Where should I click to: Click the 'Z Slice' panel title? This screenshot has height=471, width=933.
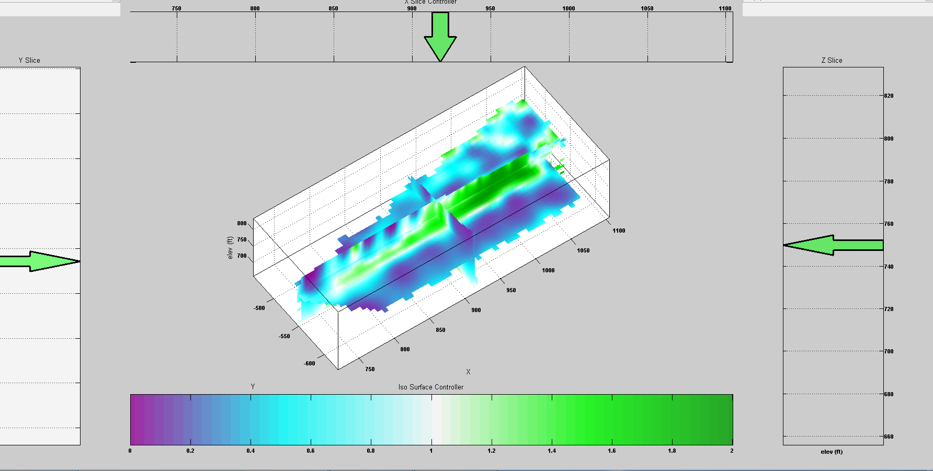pyautogui.click(x=832, y=61)
